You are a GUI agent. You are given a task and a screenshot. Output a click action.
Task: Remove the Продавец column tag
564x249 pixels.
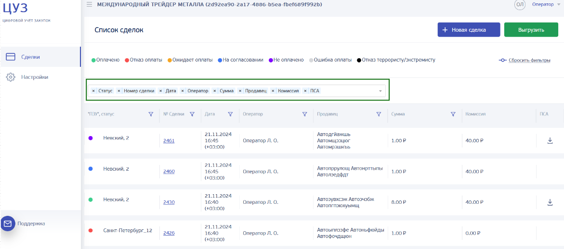240,91
